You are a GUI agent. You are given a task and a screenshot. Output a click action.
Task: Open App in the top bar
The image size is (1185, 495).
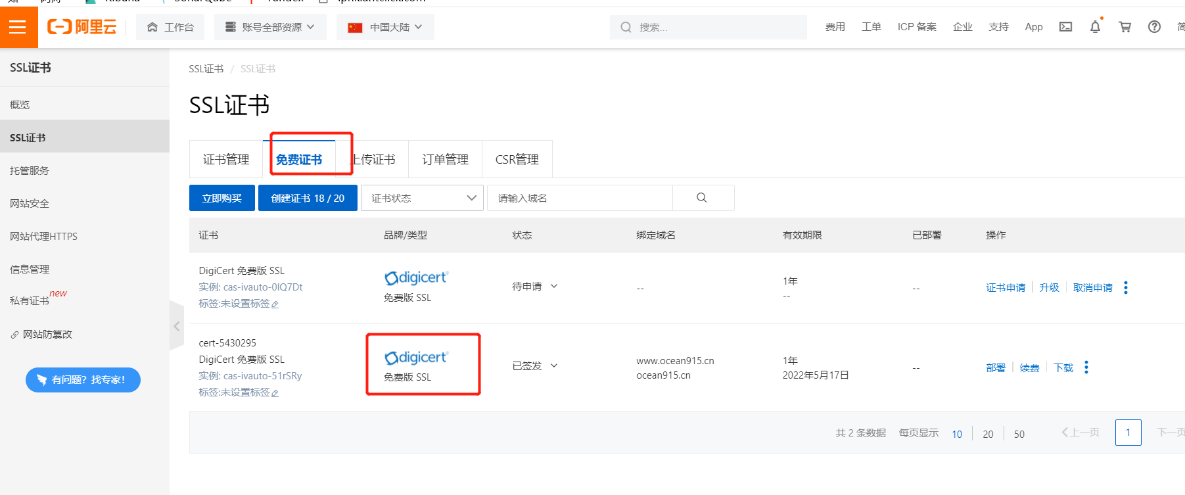click(x=1034, y=27)
